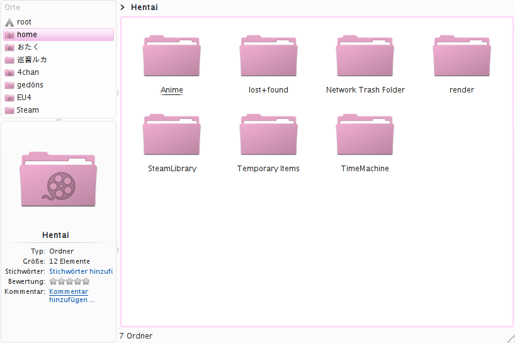Open the gedöns place entry
515x343 pixels.
59,85
